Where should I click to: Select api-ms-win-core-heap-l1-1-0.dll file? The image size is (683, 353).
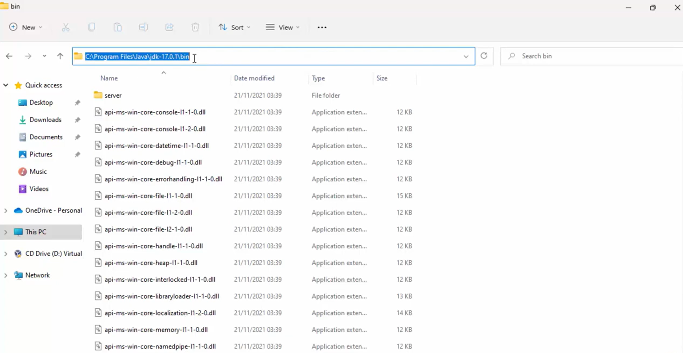151,263
